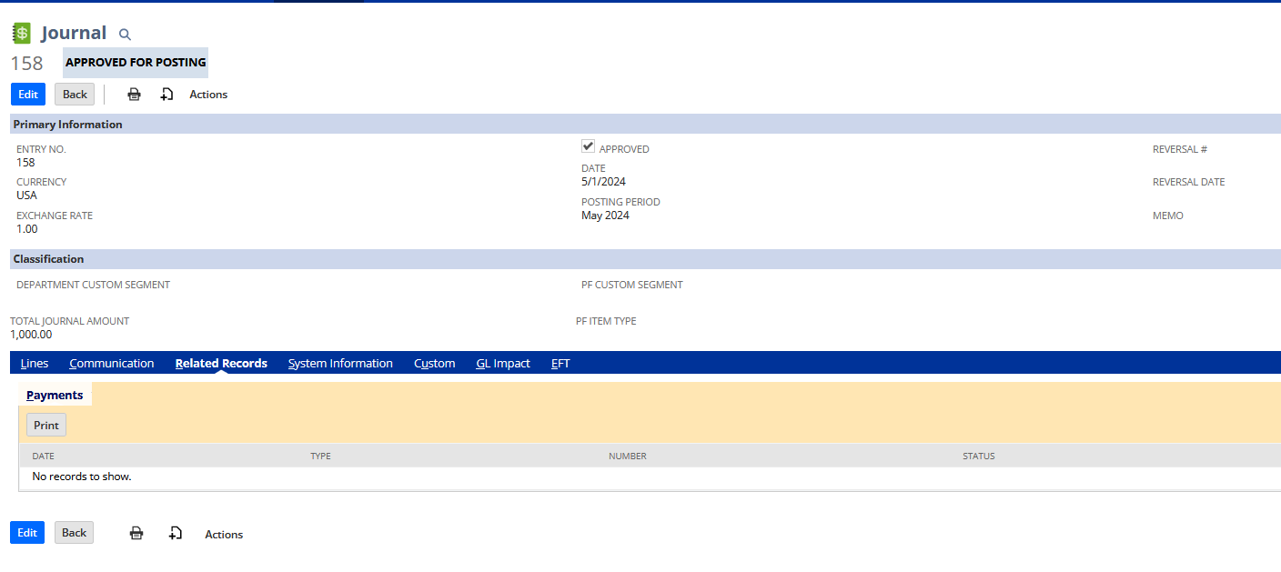Click the currency value USA
The width and height of the screenshot is (1281, 572).
[26, 196]
